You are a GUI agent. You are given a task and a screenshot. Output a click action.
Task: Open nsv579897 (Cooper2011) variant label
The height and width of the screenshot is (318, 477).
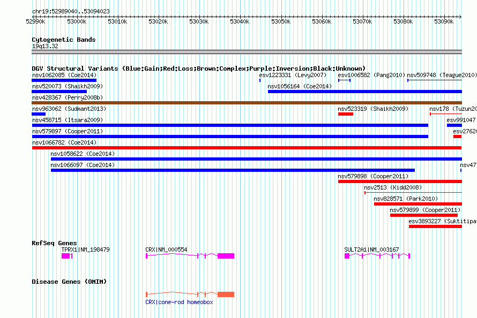(x=68, y=131)
